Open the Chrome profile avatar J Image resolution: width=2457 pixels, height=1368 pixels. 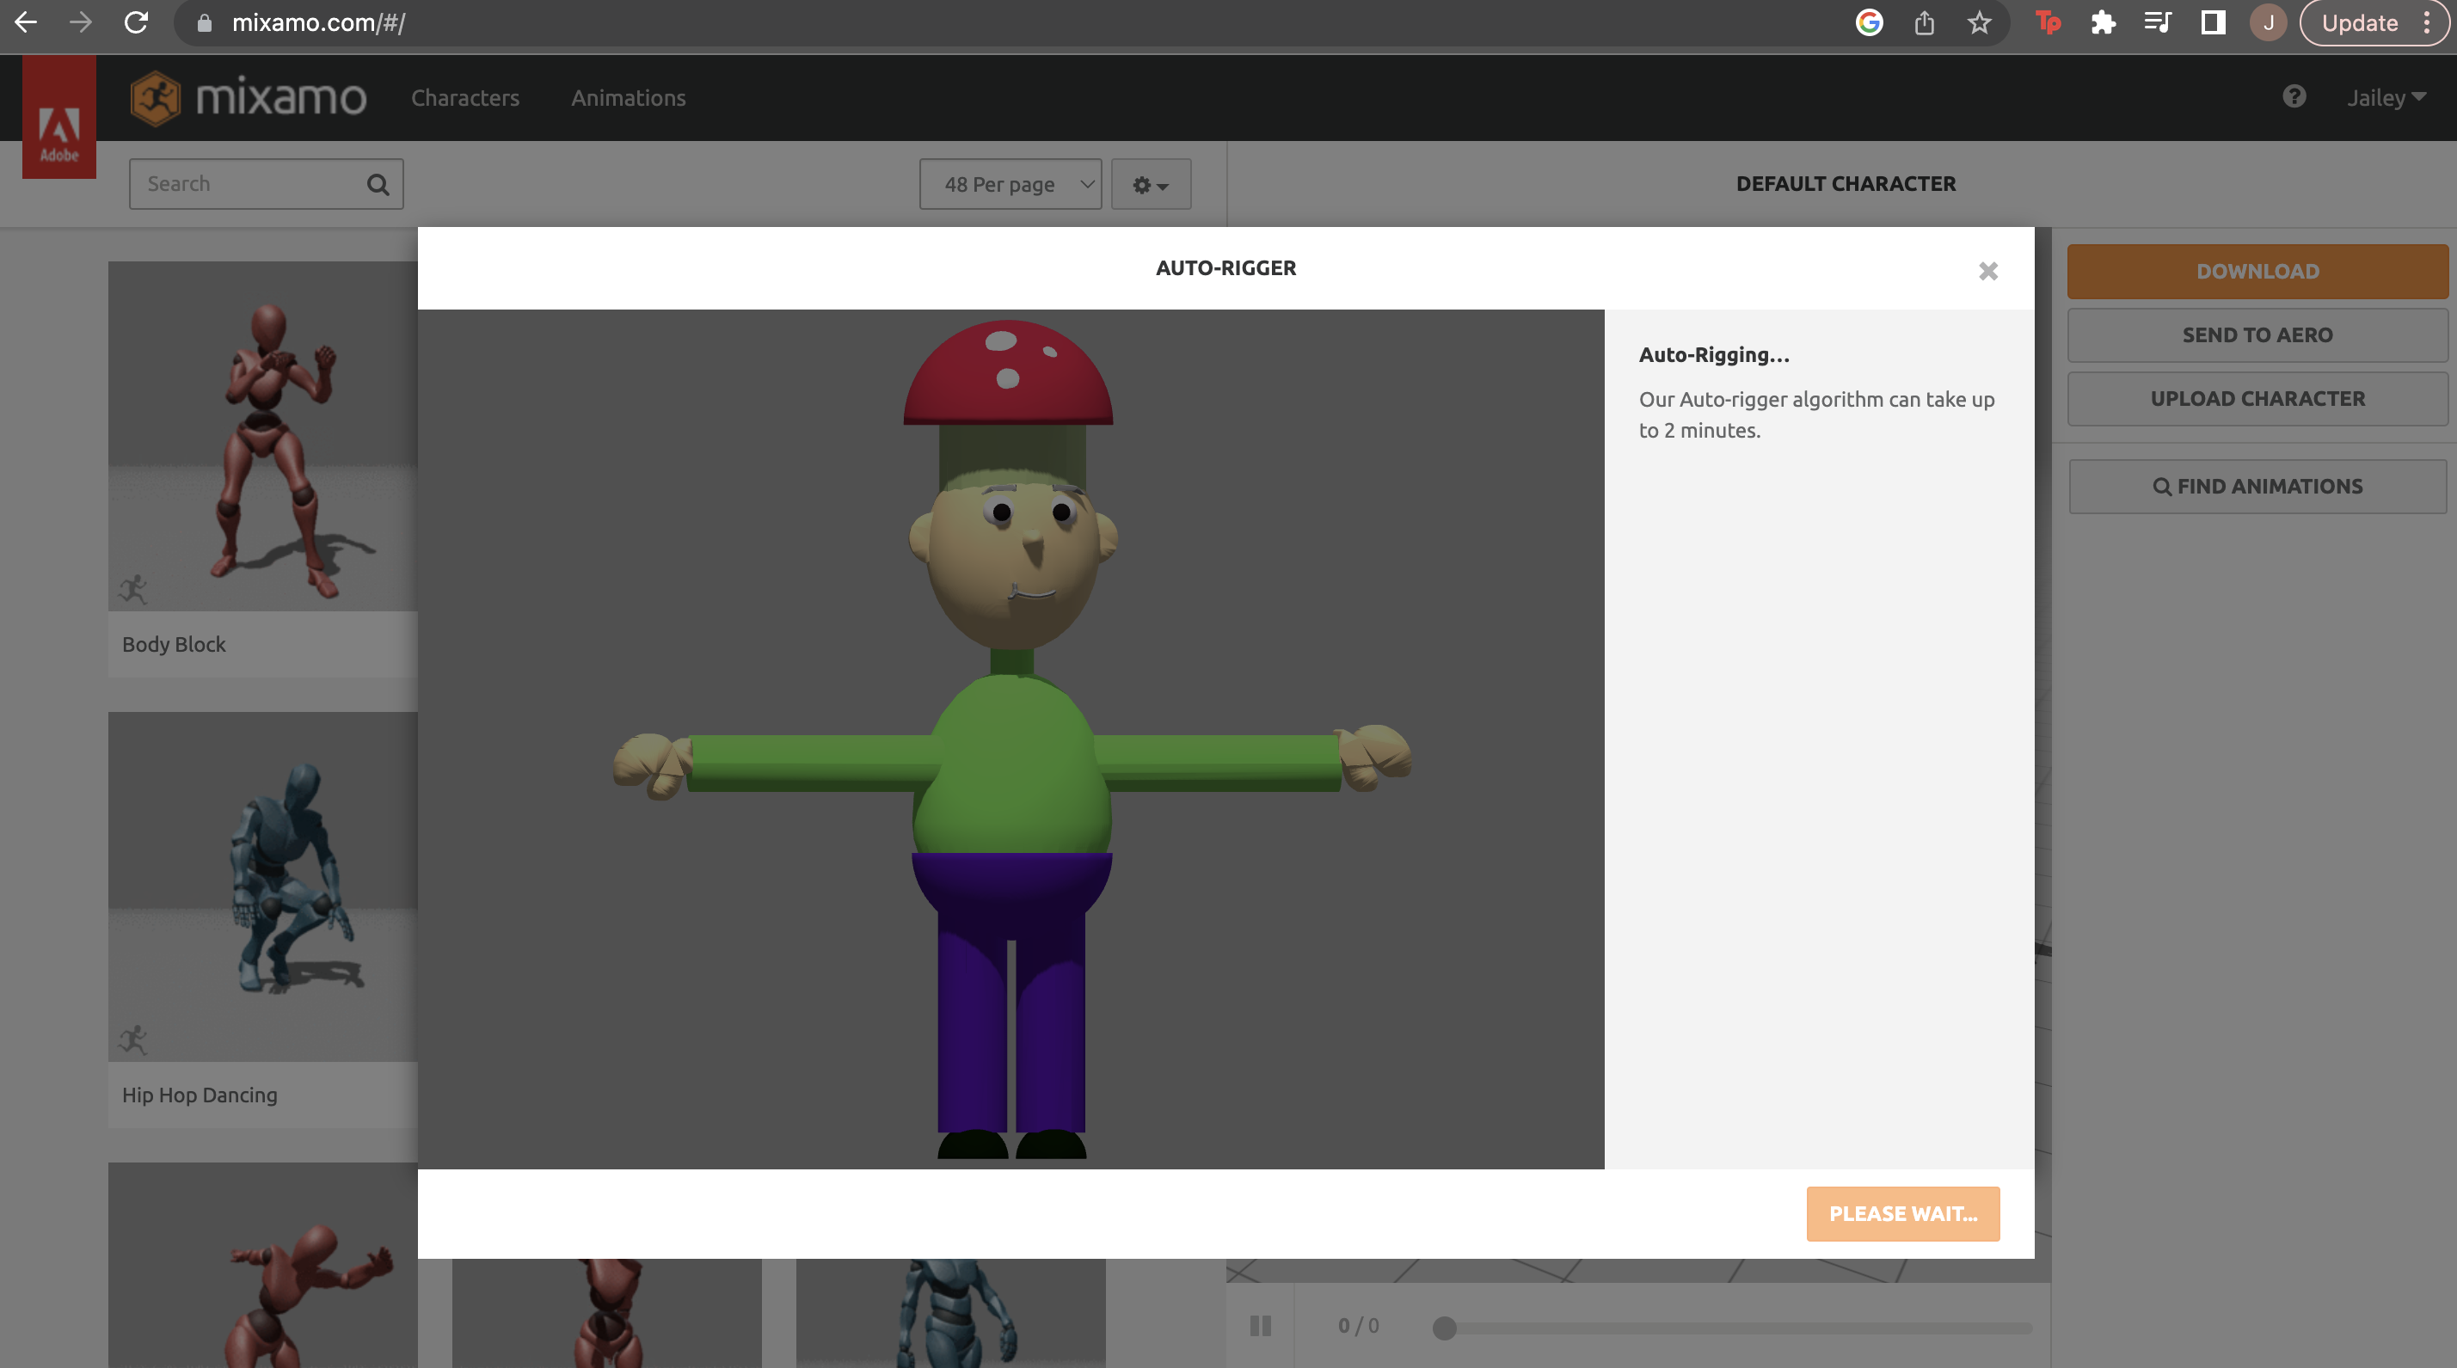point(2268,23)
